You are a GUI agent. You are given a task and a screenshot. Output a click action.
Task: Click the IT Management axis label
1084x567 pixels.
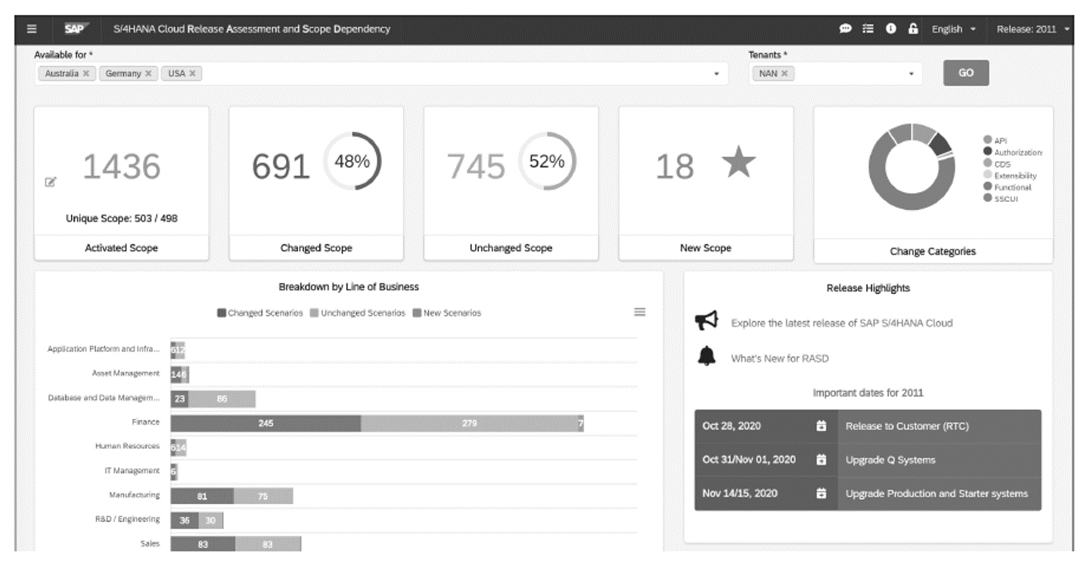coord(132,470)
